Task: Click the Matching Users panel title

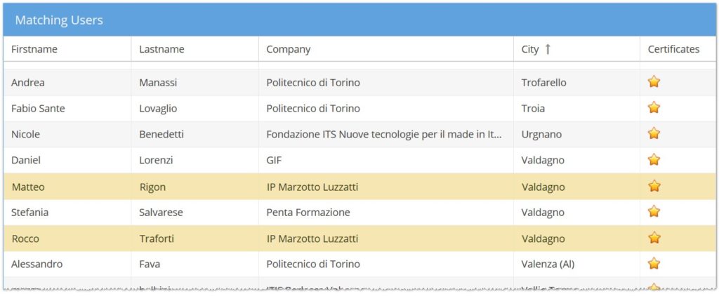Action: (x=59, y=20)
